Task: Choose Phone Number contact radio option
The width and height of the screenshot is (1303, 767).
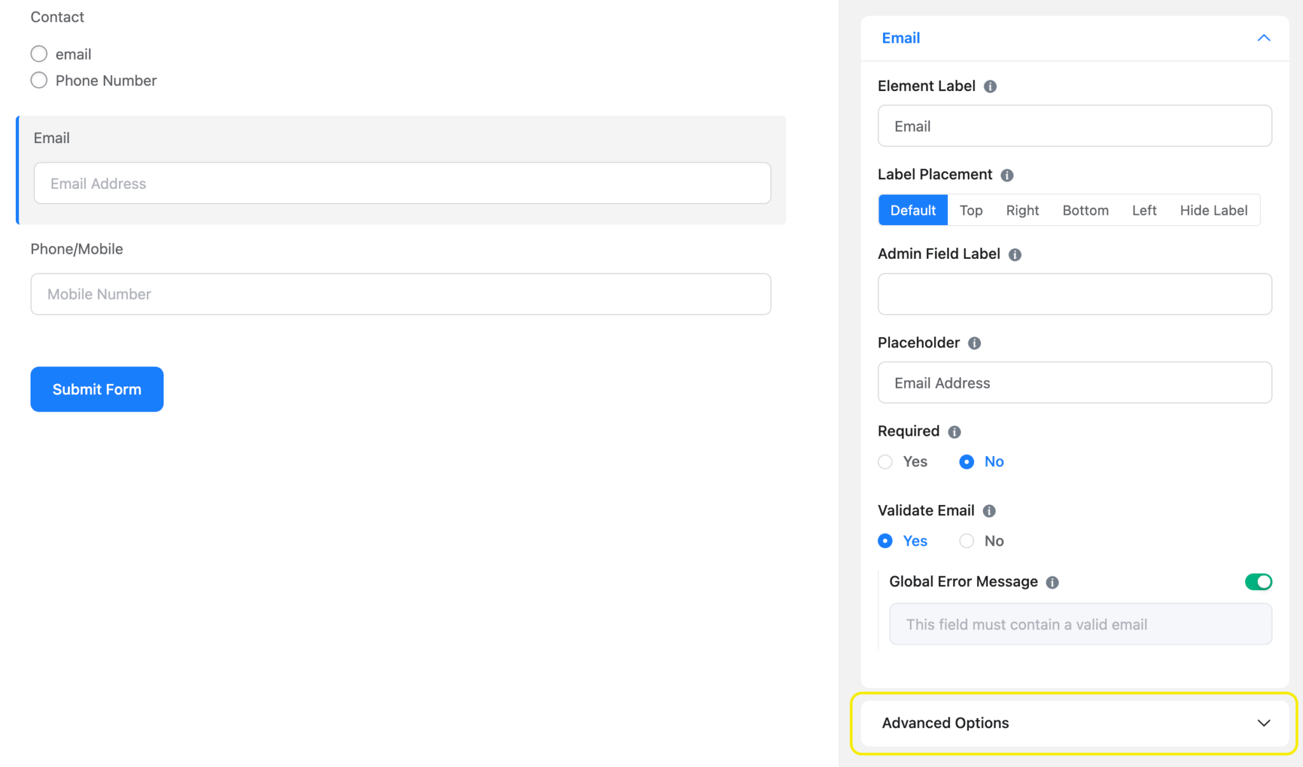Action: pyautogui.click(x=39, y=80)
